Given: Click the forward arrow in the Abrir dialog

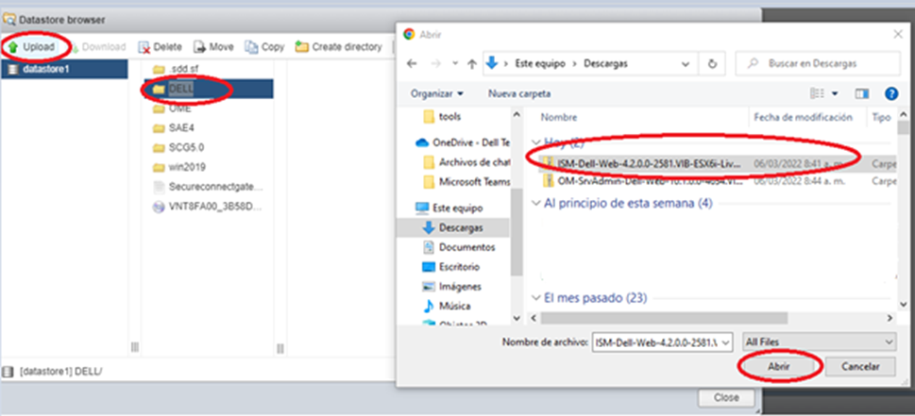Looking at the screenshot, I should (436, 64).
